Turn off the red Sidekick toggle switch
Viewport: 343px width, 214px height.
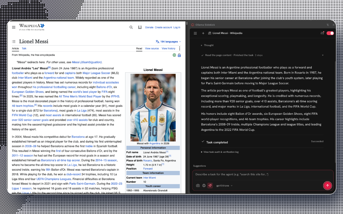[x=330, y=33]
